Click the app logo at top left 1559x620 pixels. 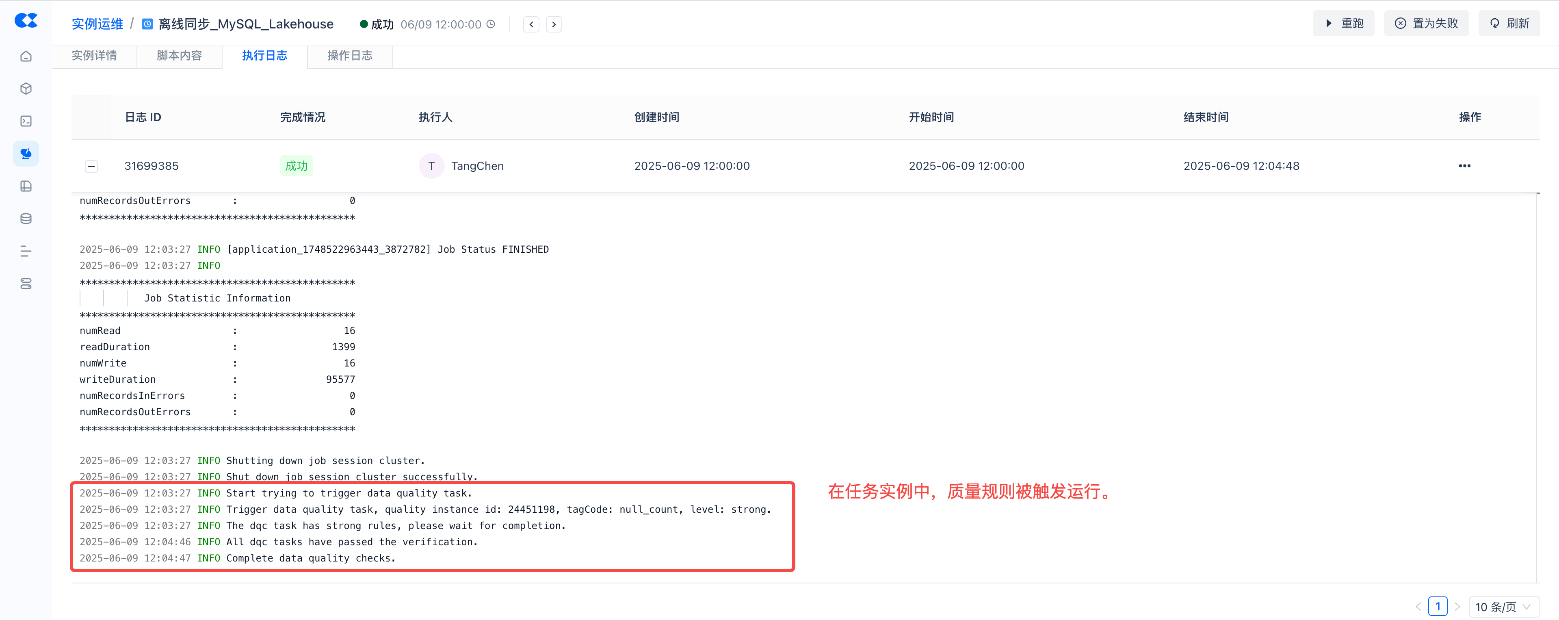(x=26, y=21)
